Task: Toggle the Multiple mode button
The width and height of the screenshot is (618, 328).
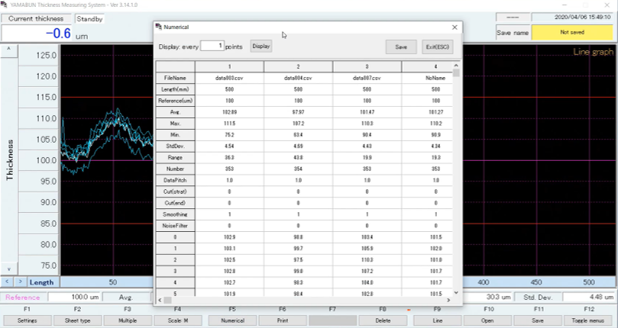Action: 128,321
